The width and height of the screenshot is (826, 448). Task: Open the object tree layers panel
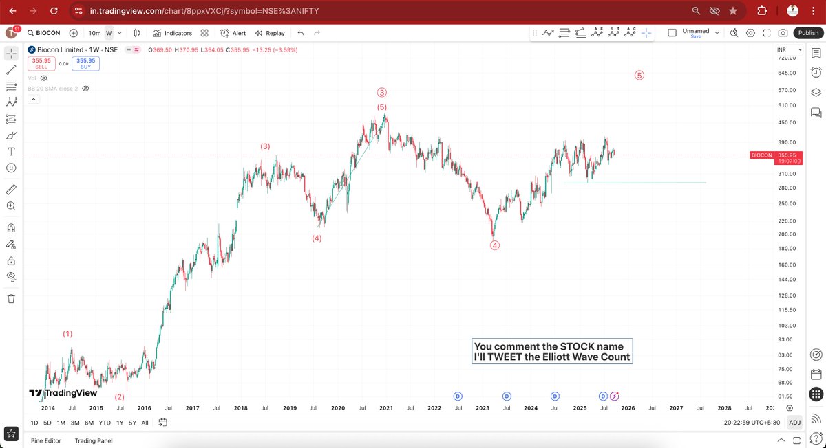point(816,92)
